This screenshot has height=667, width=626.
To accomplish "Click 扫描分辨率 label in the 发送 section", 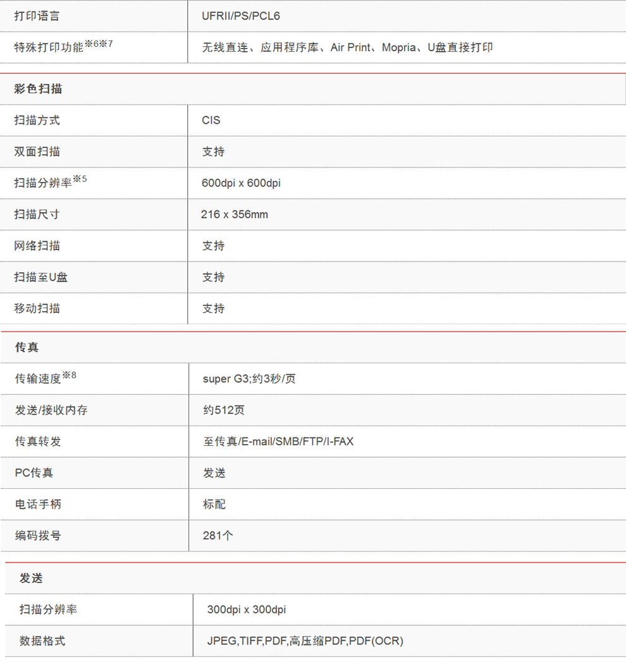I will coord(48,610).
